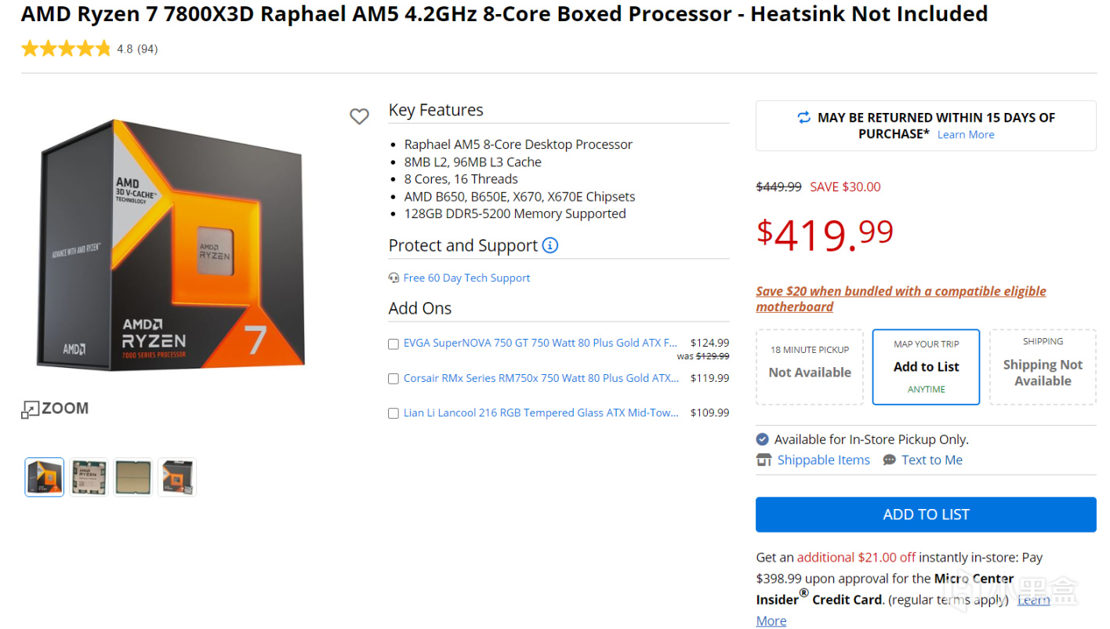
Task: Open the Learn More return policy link
Action: click(966, 135)
